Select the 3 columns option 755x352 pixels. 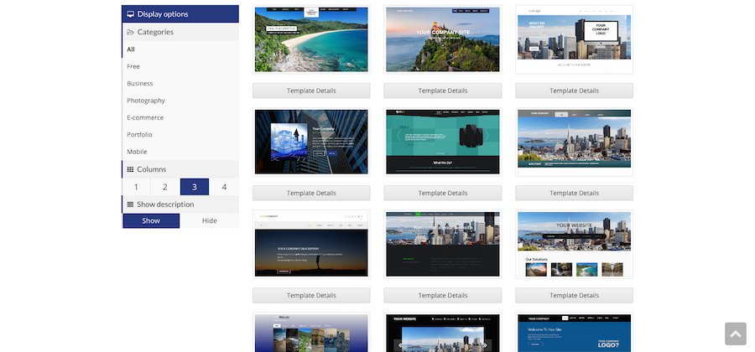(x=195, y=187)
